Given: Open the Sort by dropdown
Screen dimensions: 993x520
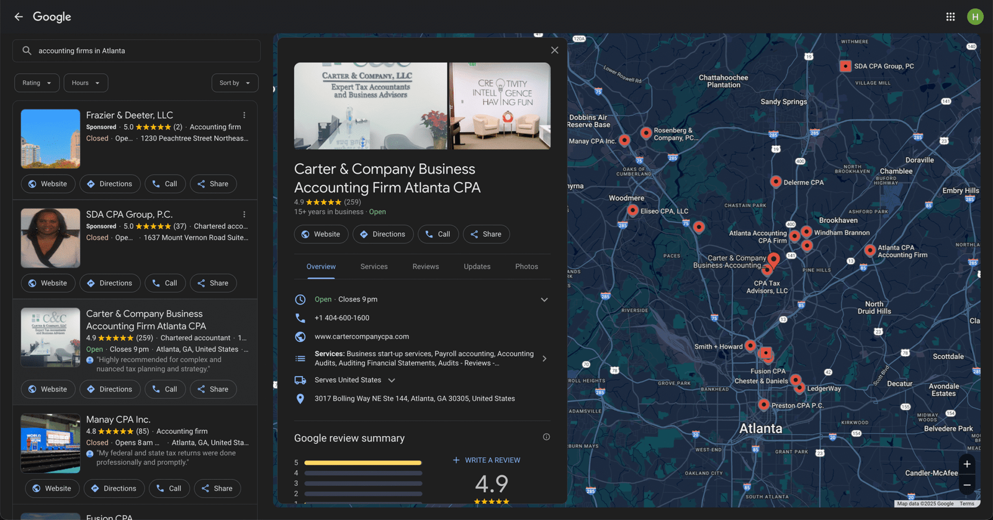Looking at the screenshot, I should coord(235,83).
